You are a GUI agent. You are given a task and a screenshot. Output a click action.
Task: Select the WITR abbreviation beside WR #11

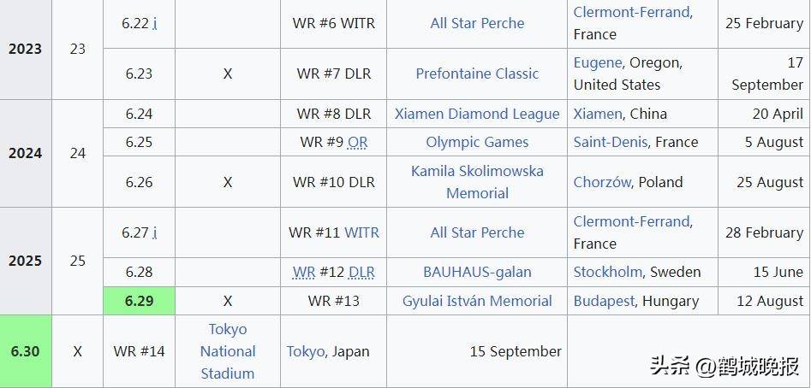pos(361,232)
